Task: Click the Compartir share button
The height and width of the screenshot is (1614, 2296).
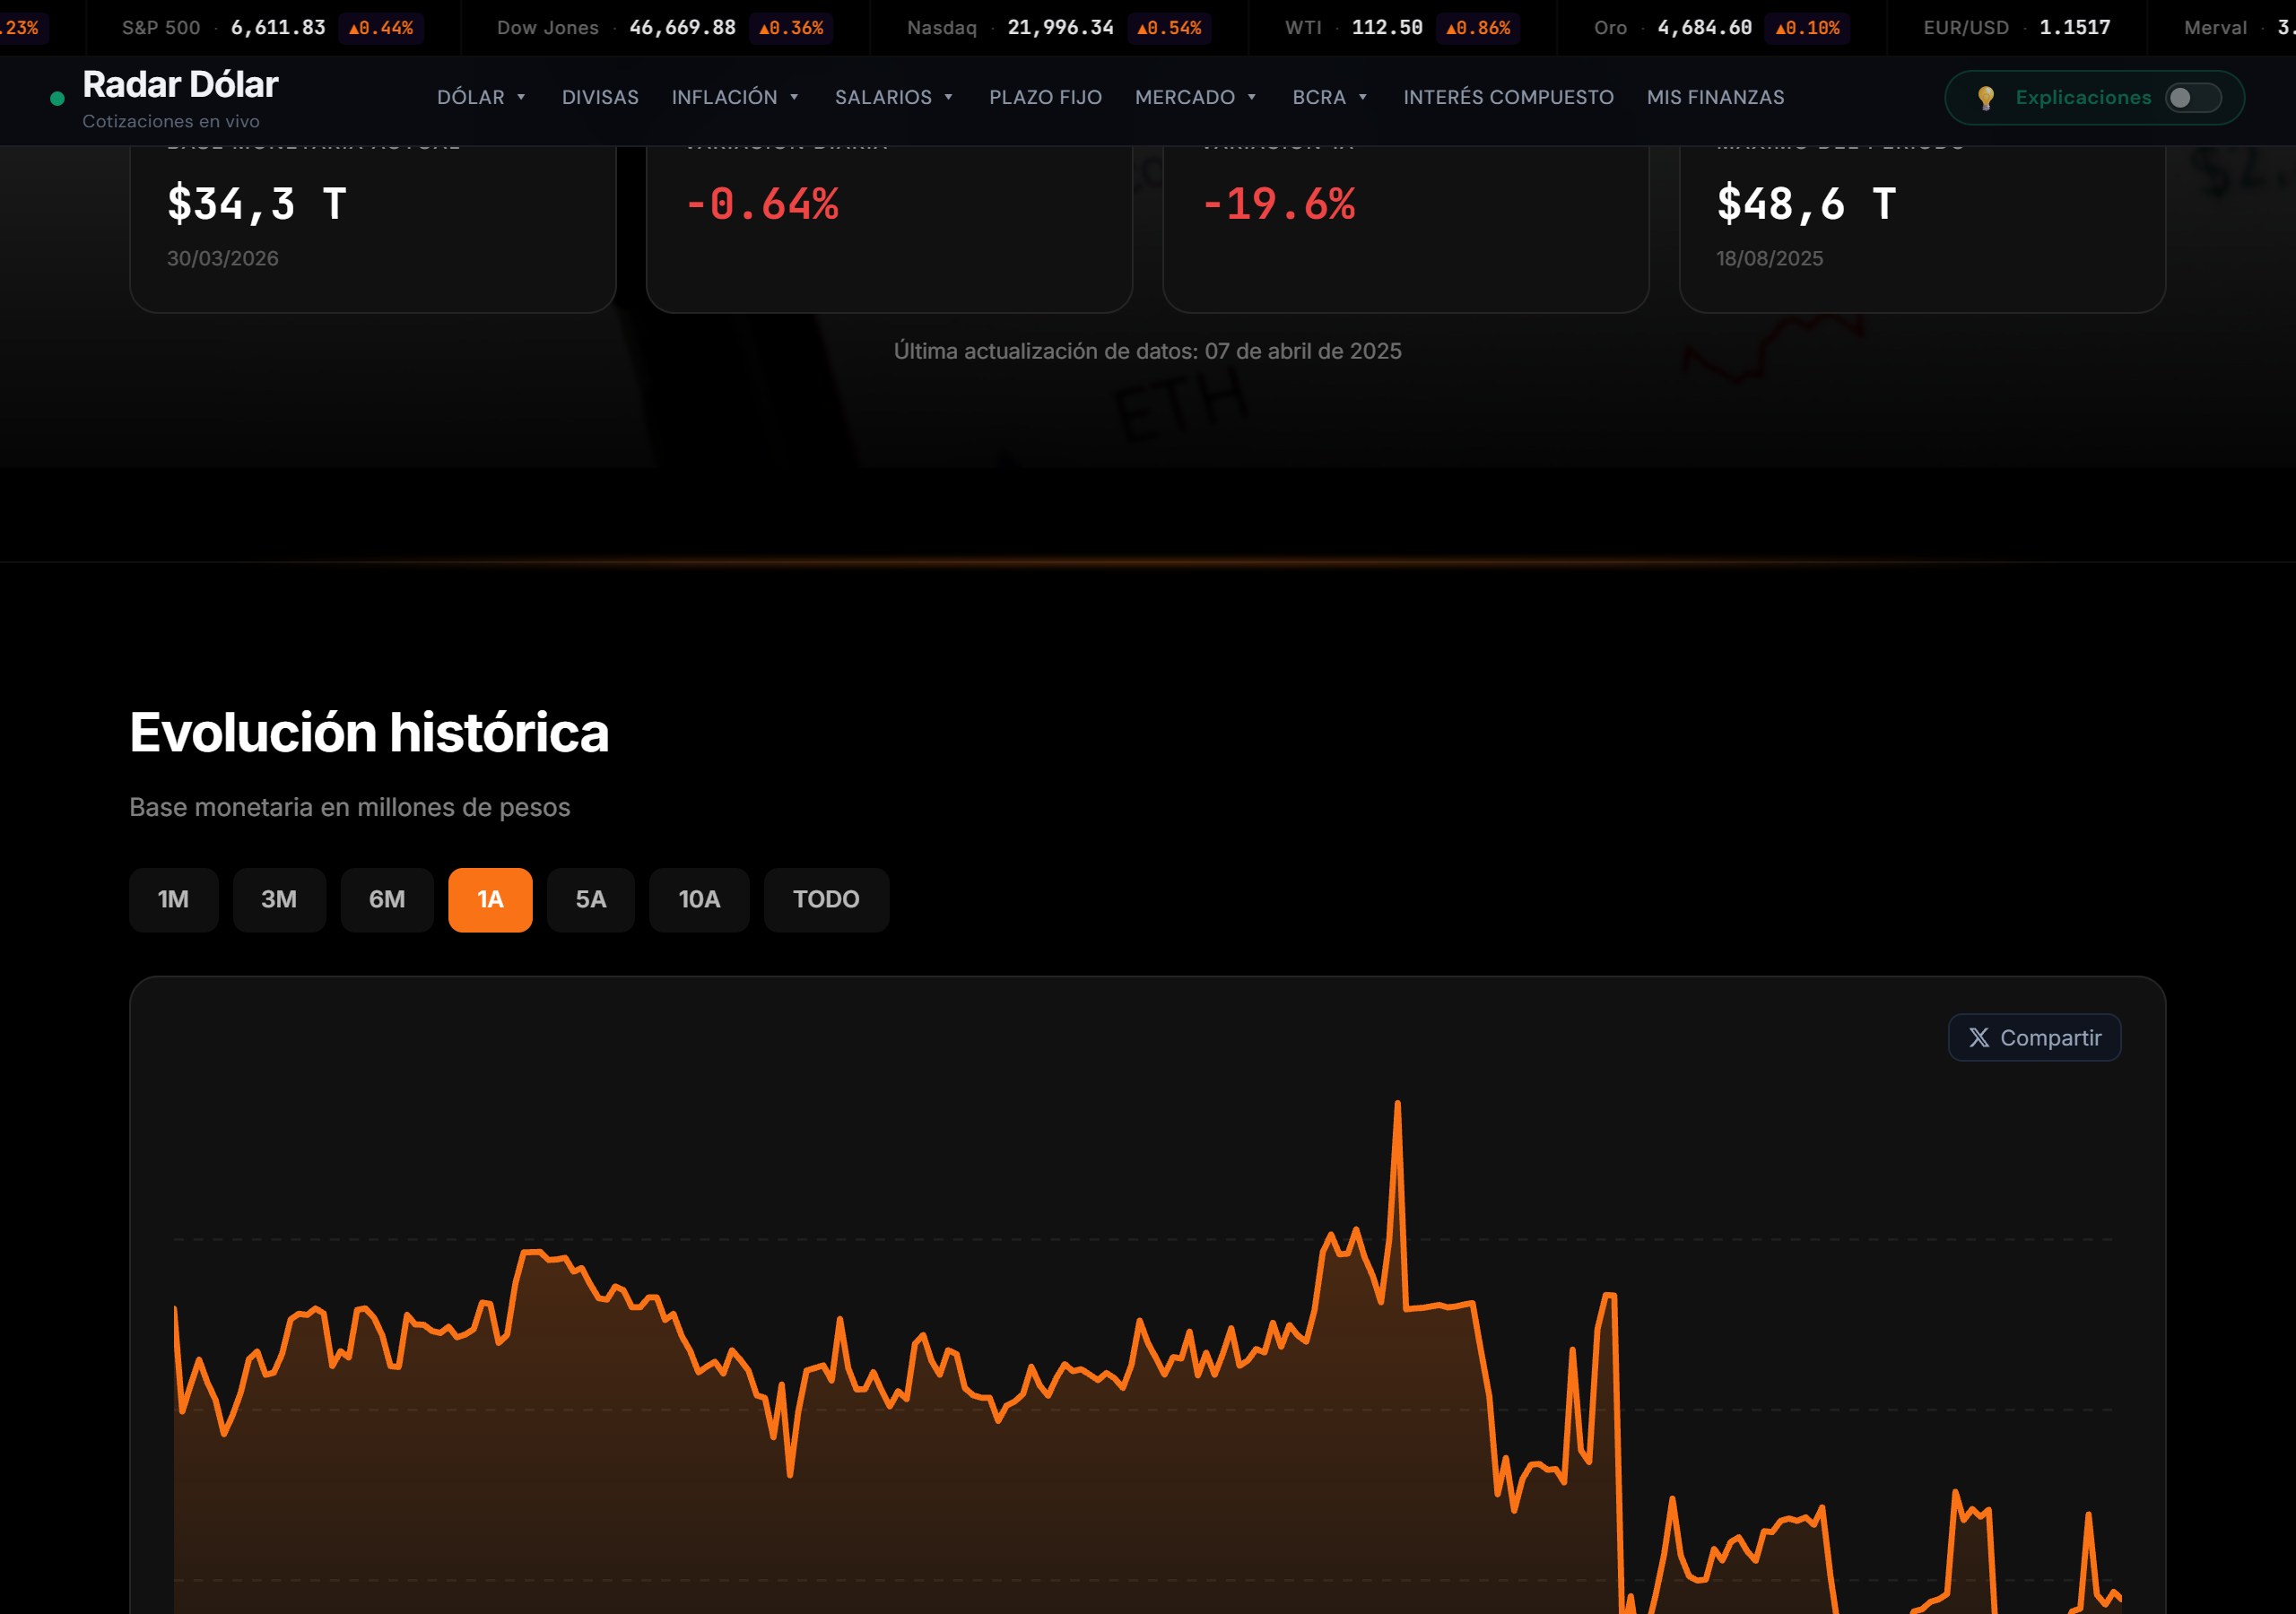Action: coord(2034,1037)
